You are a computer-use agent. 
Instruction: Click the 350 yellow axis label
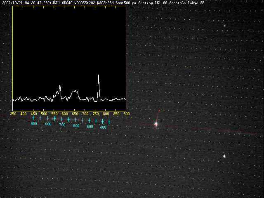[13, 113]
